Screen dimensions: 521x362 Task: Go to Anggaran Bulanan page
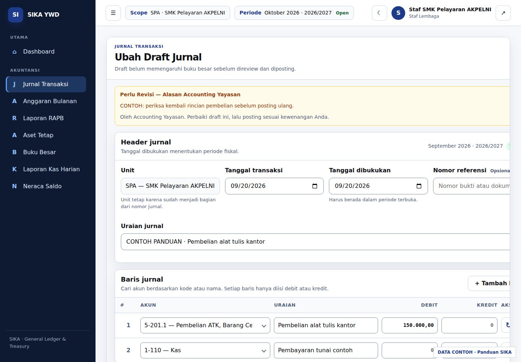(x=46, y=101)
